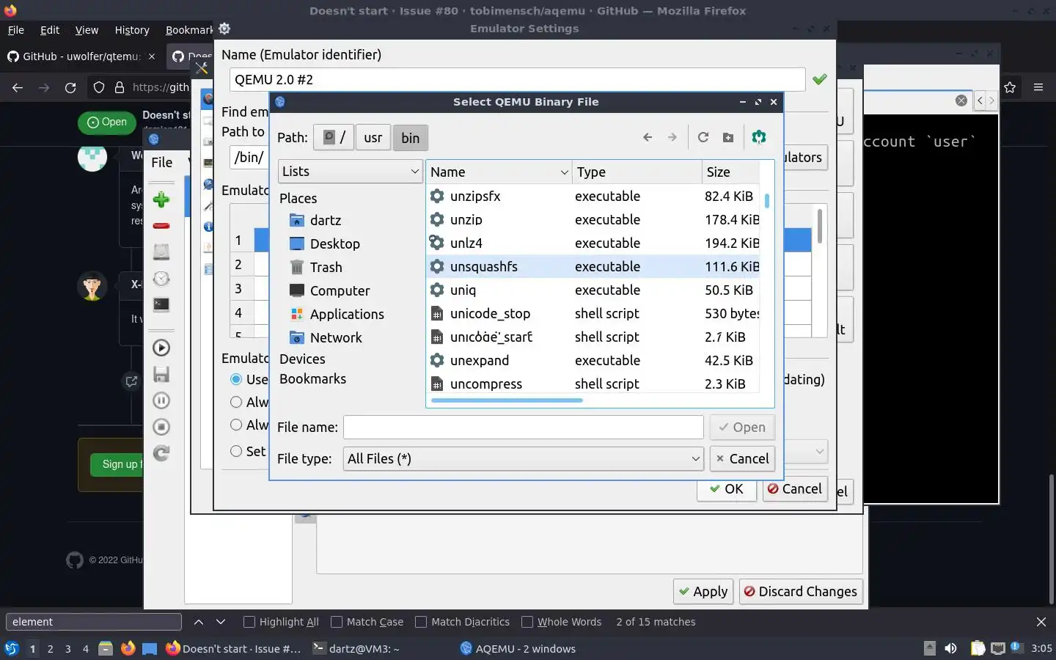This screenshot has height=660, width=1056.
Task: Select the uncompress shell script file
Action: [594, 384]
